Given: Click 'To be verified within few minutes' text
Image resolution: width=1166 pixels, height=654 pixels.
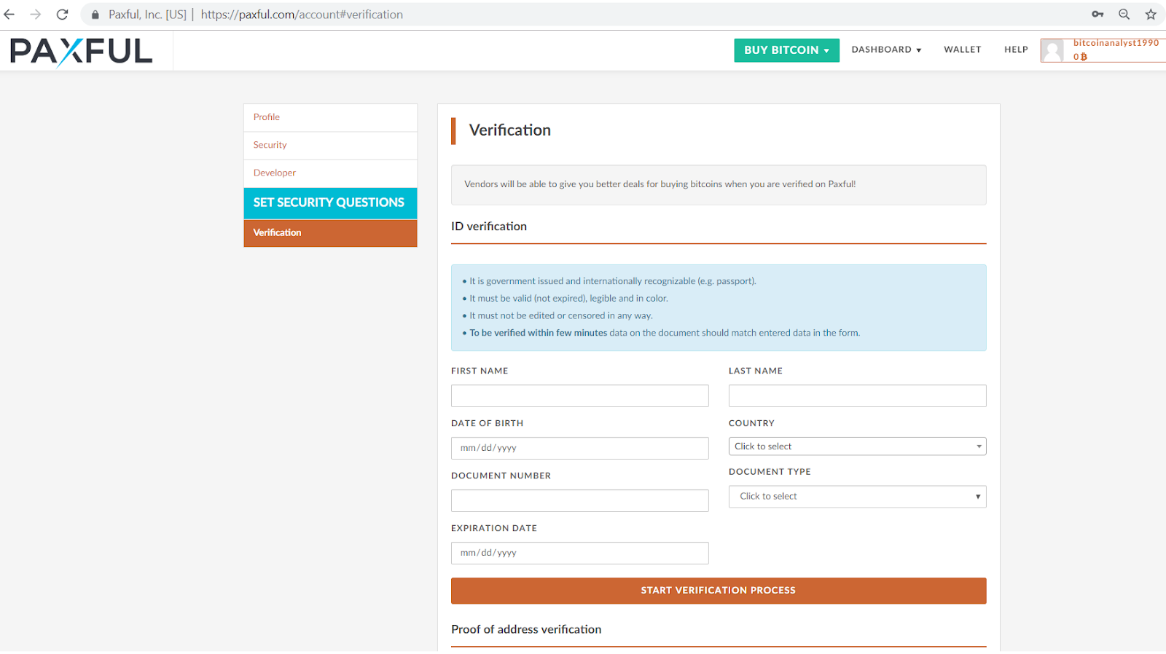Looking at the screenshot, I should pos(538,333).
